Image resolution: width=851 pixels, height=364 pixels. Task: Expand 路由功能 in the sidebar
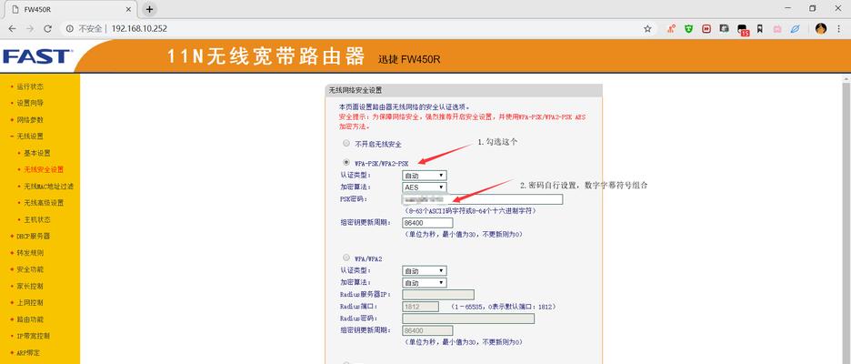(30, 319)
